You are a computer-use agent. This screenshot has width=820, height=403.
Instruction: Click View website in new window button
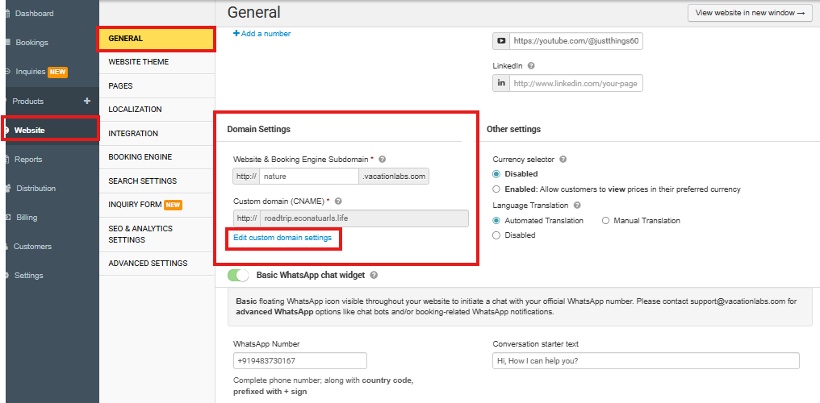[750, 13]
